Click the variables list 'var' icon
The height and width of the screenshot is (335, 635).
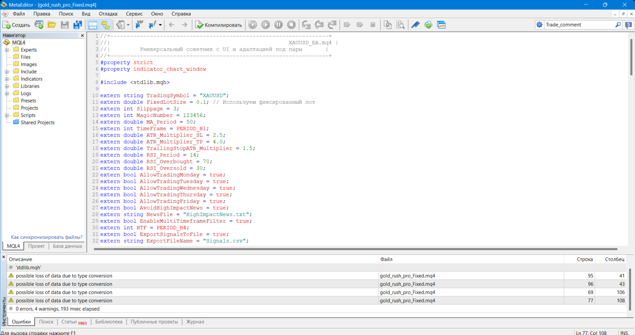(x=139, y=25)
